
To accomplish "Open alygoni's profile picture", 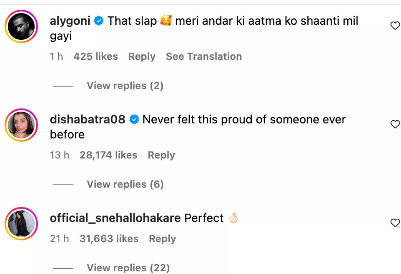I will point(21,26).
